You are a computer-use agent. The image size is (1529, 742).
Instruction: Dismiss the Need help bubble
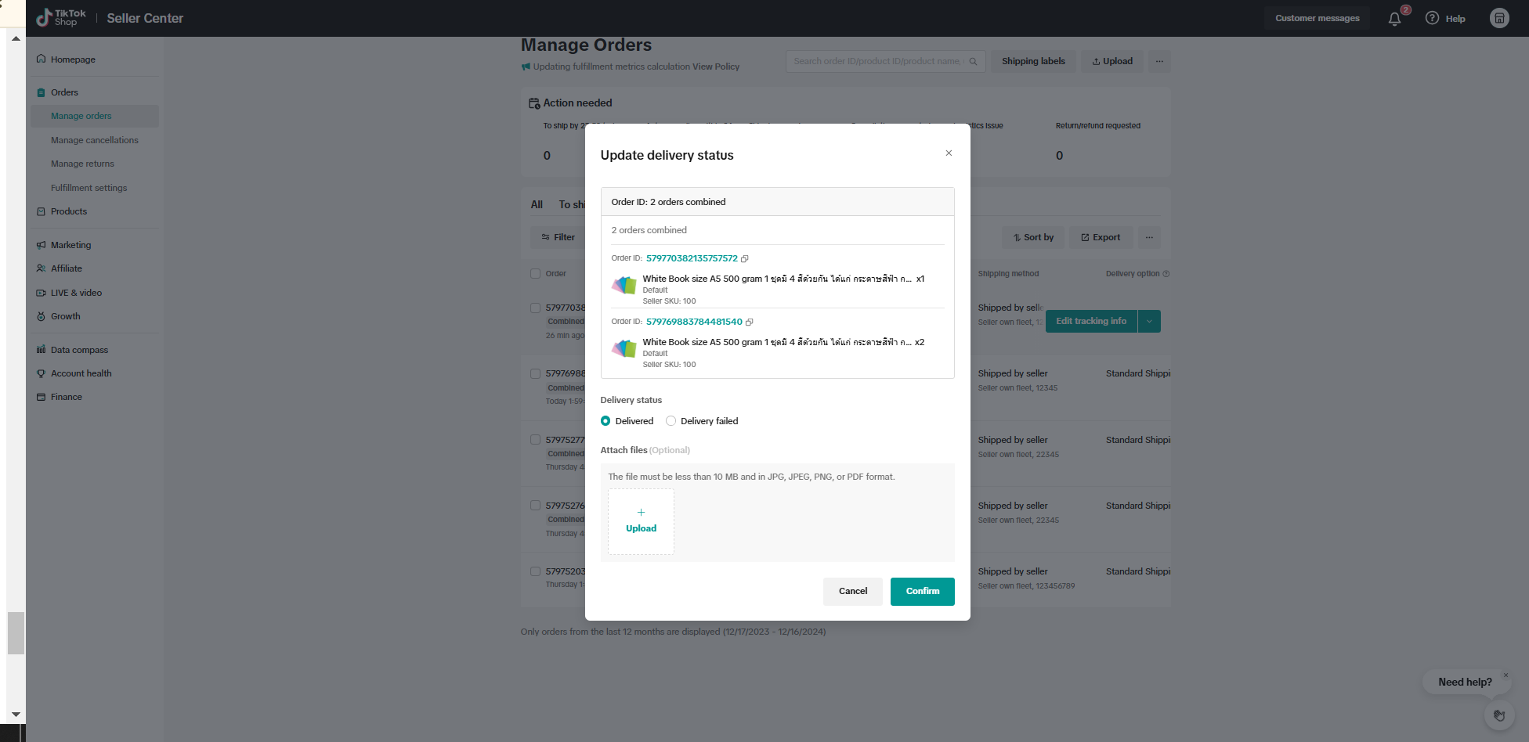[x=1506, y=675]
